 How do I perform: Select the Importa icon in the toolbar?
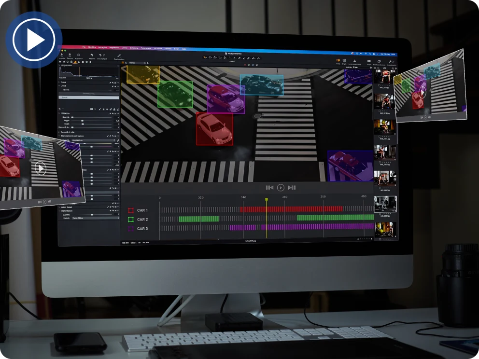pyautogui.click(x=62, y=56)
